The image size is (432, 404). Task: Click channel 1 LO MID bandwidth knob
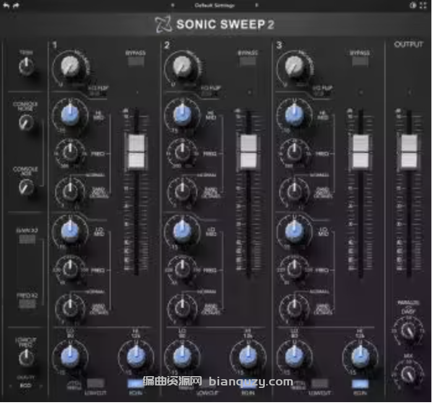pos(70,307)
